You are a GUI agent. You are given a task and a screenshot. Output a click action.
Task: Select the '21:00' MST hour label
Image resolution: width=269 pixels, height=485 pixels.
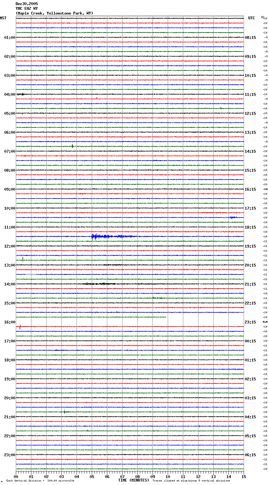10,417
